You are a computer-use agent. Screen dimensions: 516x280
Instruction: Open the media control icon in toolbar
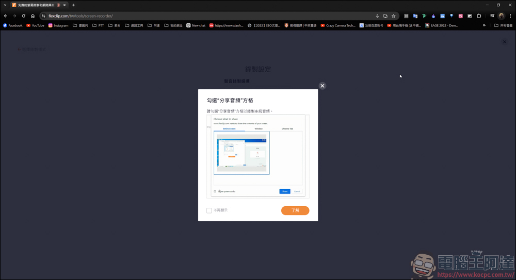492,16
